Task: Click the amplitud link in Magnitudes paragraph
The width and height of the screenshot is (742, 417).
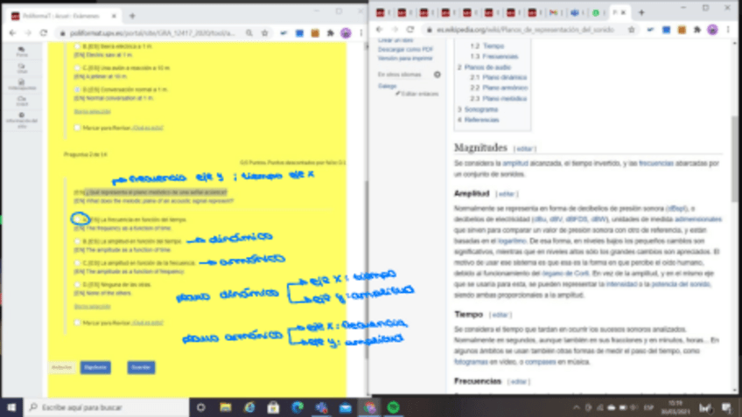Action: (514, 163)
